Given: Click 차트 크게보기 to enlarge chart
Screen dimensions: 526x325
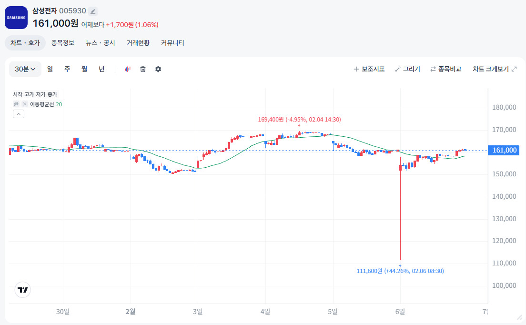Looking at the screenshot, I should pos(494,69).
